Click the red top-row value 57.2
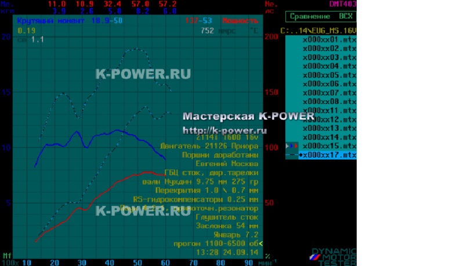Screen dimensions: 475x266 tap(168, 4)
